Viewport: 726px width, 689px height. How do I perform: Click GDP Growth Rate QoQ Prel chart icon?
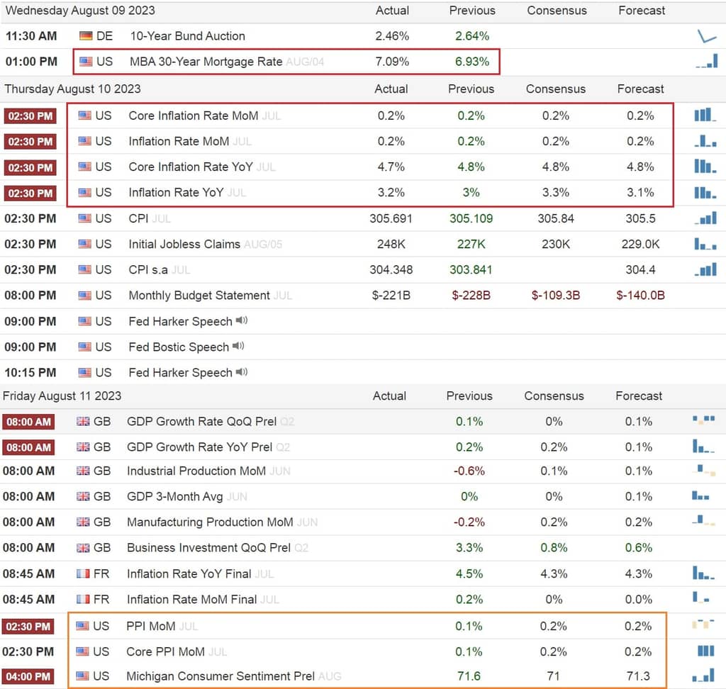pos(704,420)
